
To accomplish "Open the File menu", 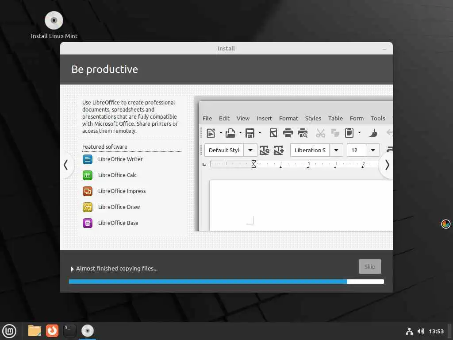I will (x=207, y=119).
